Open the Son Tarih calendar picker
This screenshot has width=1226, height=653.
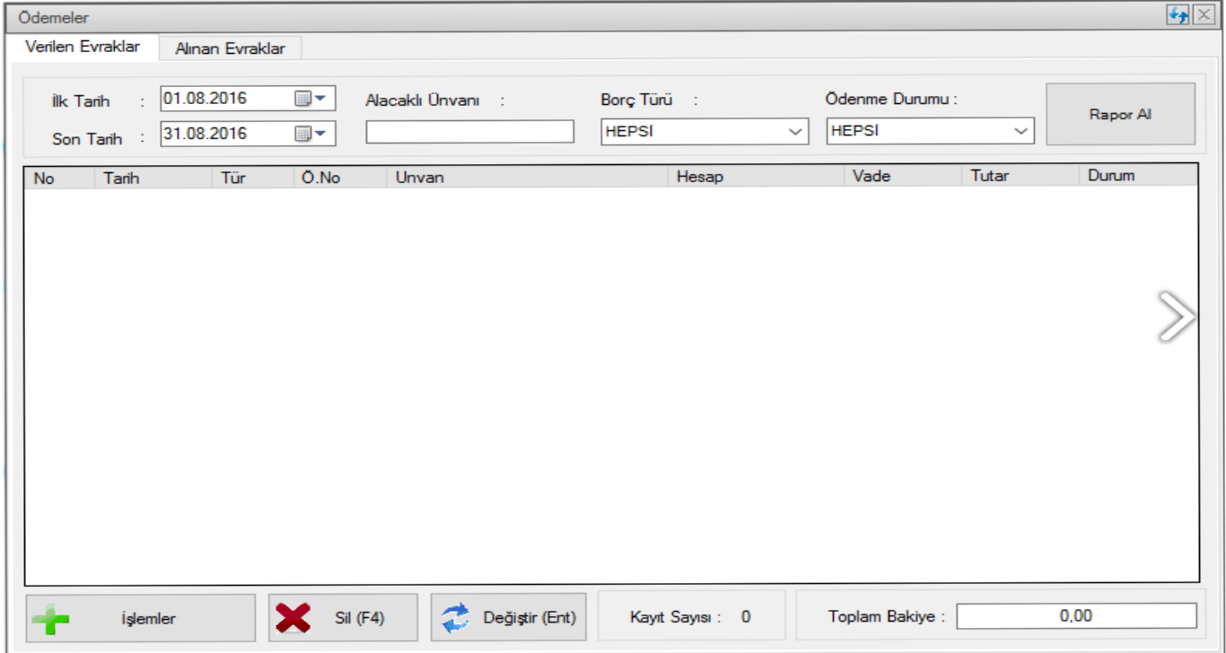(311, 134)
